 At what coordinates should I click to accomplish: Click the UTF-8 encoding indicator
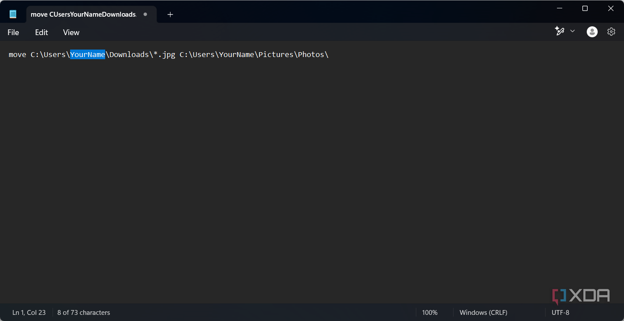click(560, 312)
